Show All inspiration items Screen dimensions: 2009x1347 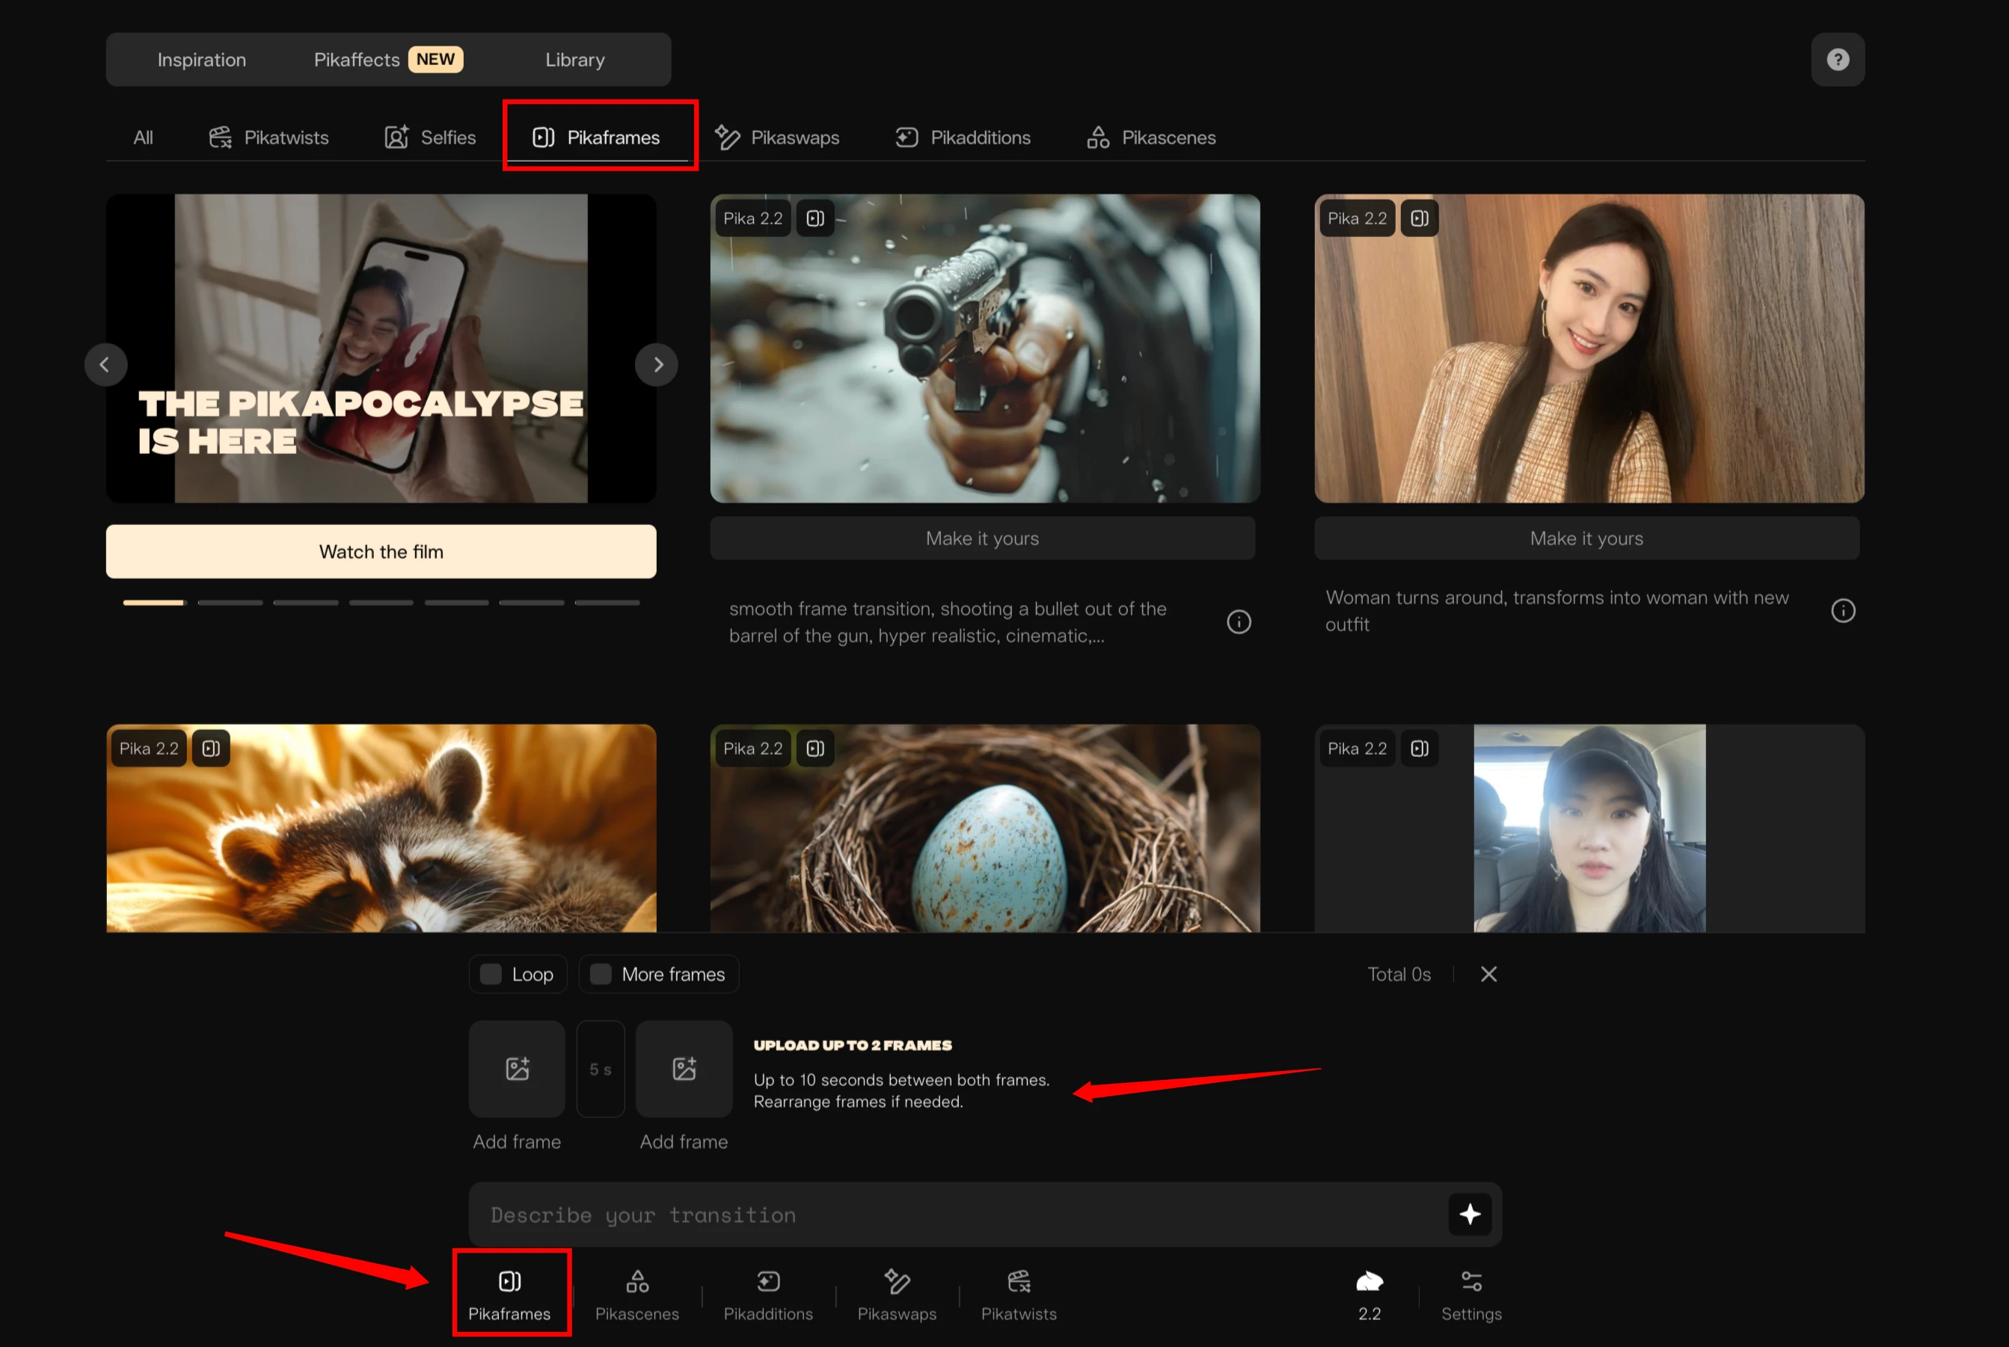coord(144,138)
